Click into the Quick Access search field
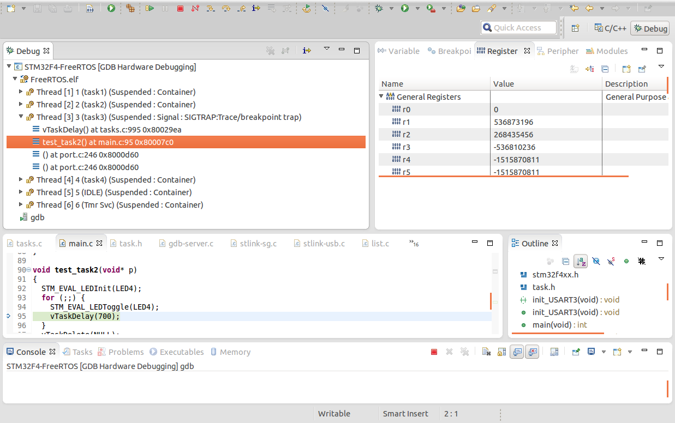675x423 pixels. (x=518, y=28)
